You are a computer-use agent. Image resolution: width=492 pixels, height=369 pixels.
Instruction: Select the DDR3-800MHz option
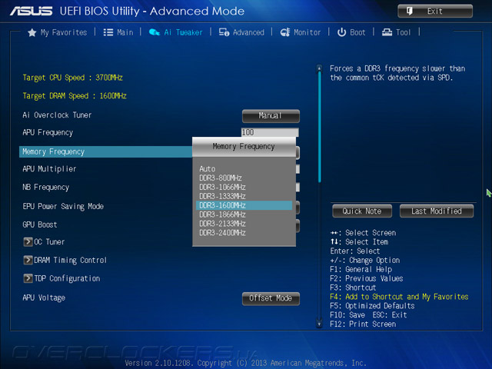[x=221, y=178]
